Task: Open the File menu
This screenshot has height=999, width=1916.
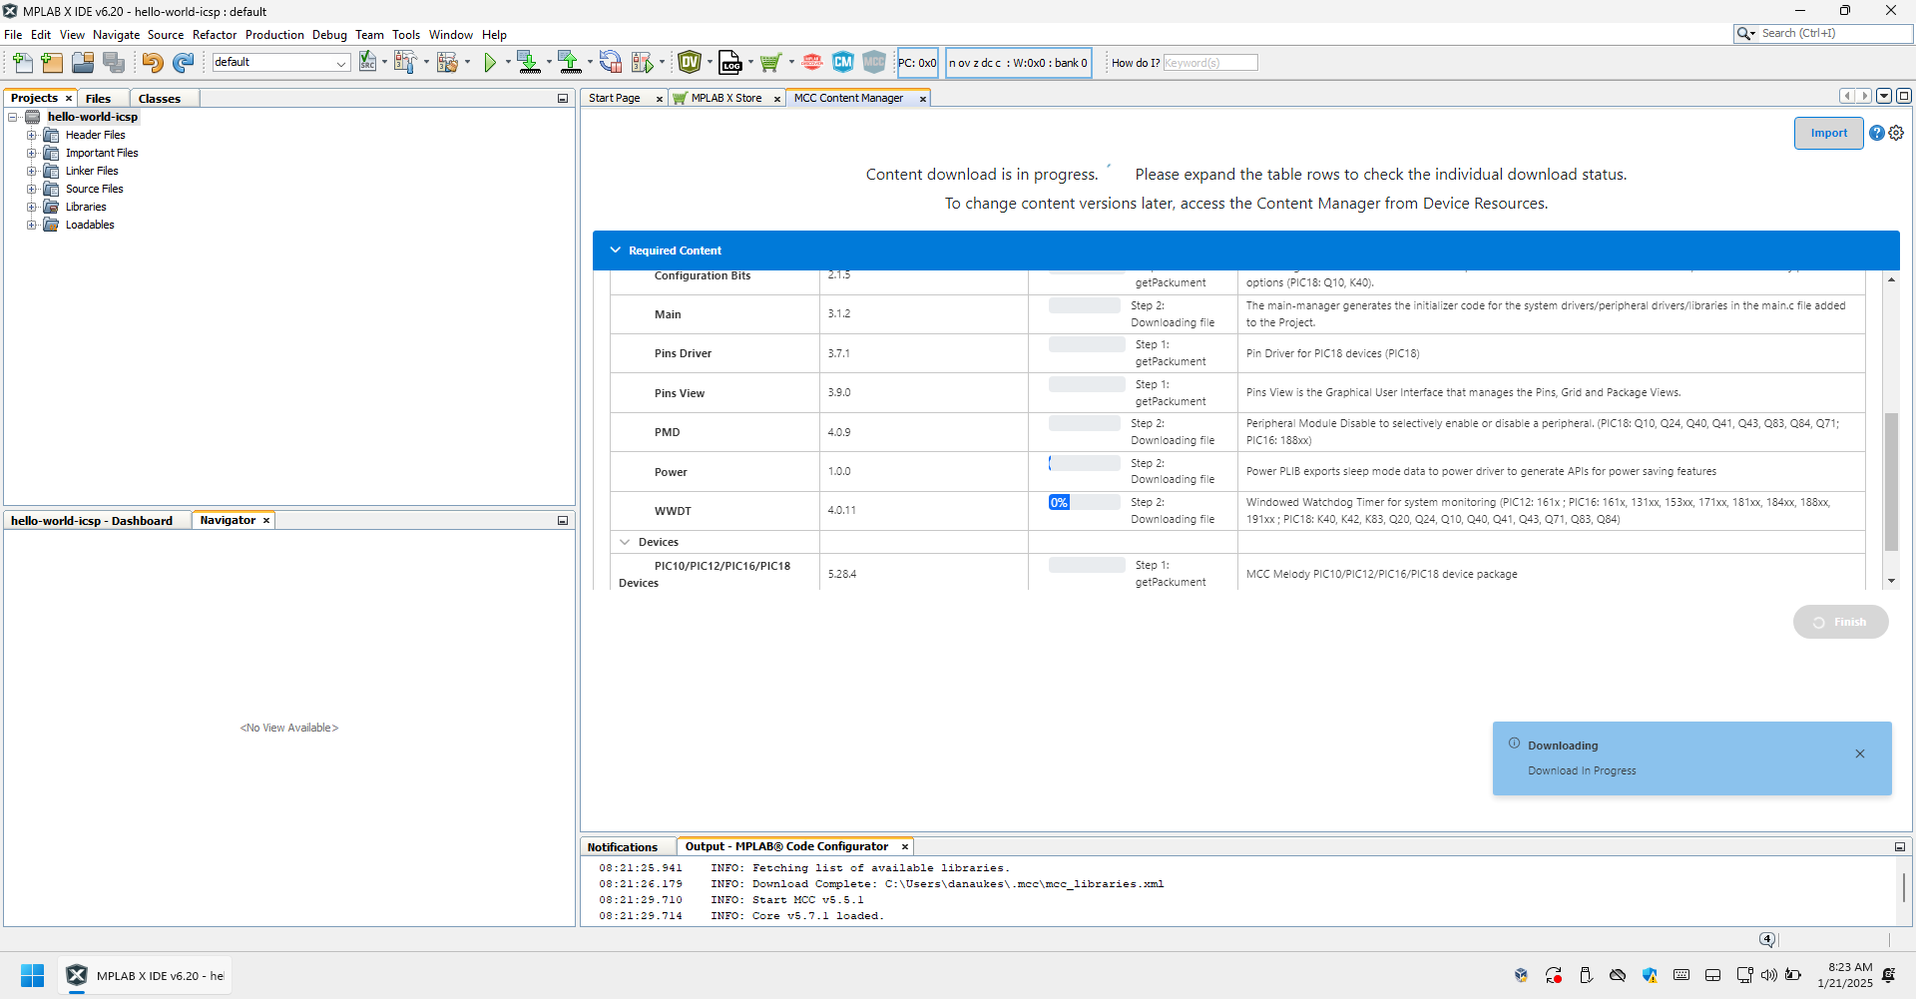Action: [x=13, y=35]
